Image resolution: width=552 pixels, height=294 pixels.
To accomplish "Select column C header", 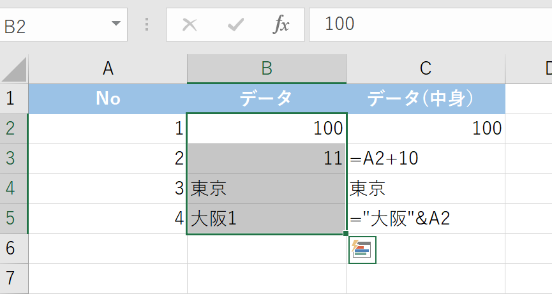I will [x=426, y=69].
